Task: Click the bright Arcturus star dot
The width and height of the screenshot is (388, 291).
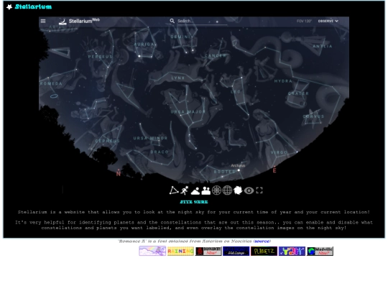Action: pyautogui.click(x=239, y=170)
